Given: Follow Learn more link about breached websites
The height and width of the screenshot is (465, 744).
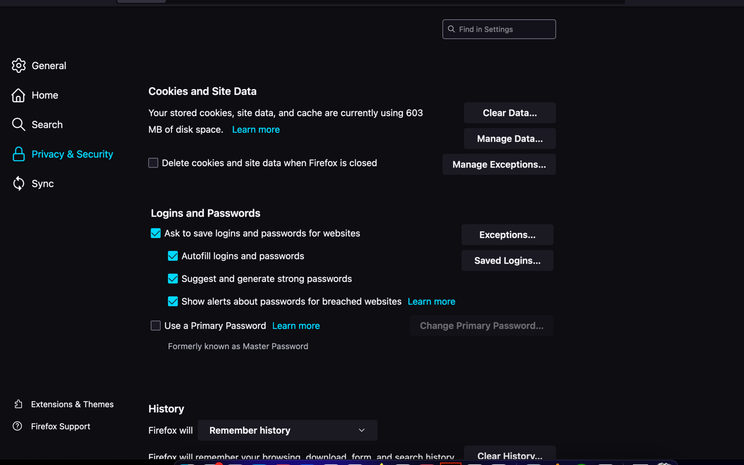Looking at the screenshot, I should coord(431,302).
